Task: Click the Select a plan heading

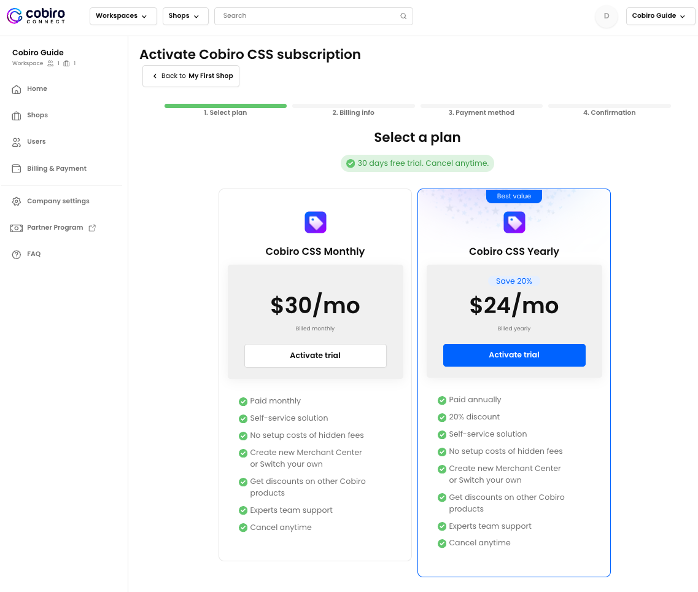Action: [417, 138]
